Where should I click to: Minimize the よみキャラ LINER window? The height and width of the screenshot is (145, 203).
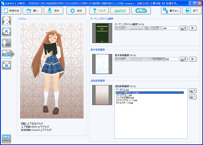[x=190, y=3]
